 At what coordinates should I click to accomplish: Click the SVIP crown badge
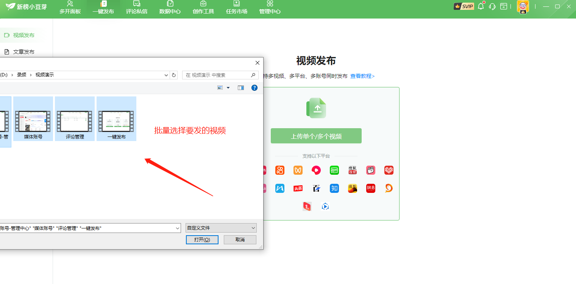click(464, 6)
